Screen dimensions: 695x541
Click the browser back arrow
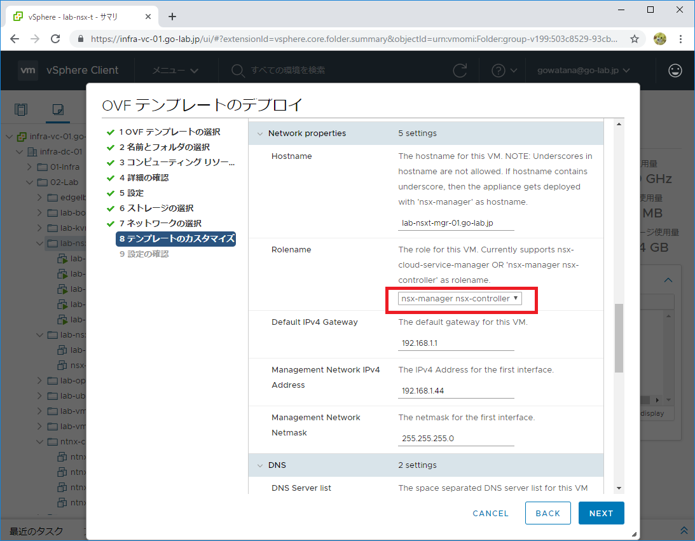[15, 39]
